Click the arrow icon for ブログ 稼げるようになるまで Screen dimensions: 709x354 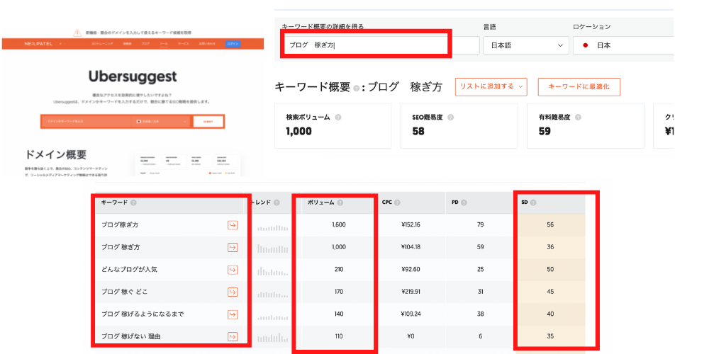[232, 314]
